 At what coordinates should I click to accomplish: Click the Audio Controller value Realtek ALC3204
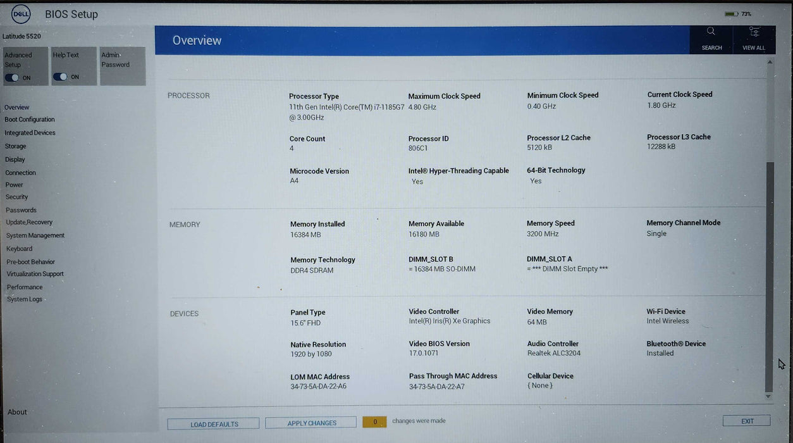pos(554,353)
